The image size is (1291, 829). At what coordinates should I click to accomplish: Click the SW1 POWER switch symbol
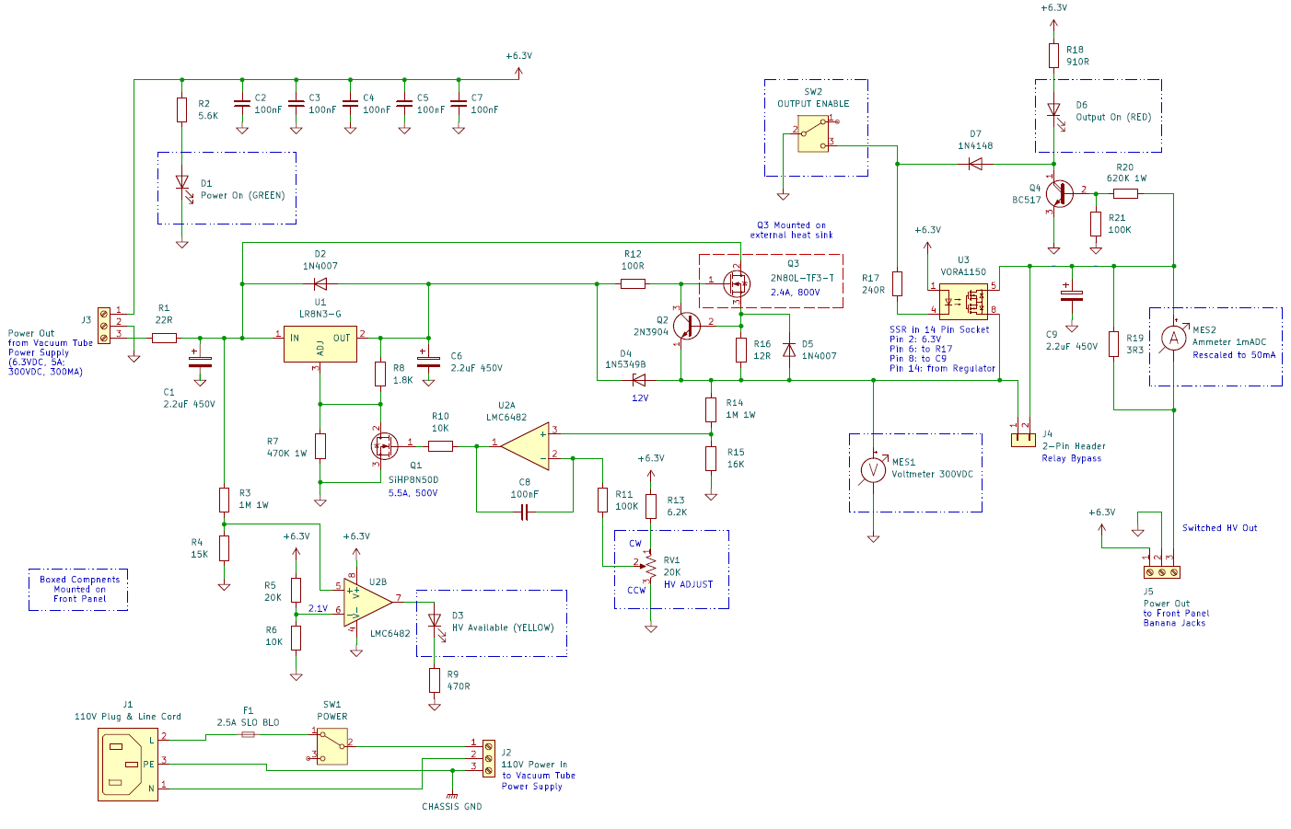(331, 747)
